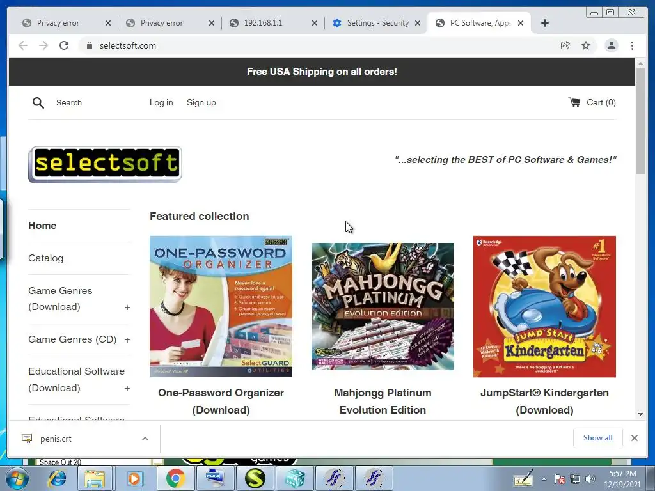This screenshot has height=491, width=655.
Task: Click the One-Password Organizer (Download) title
Action: click(x=221, y=401)
